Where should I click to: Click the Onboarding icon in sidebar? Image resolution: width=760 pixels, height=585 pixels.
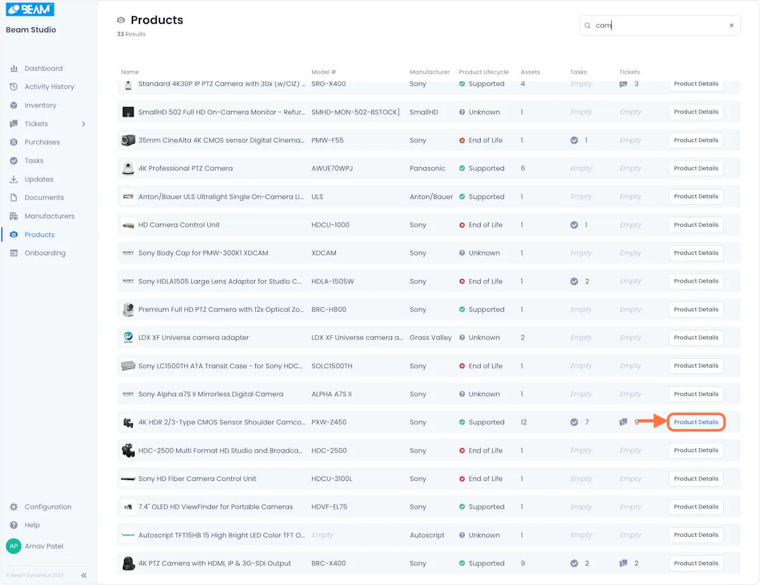pos(14,253)
